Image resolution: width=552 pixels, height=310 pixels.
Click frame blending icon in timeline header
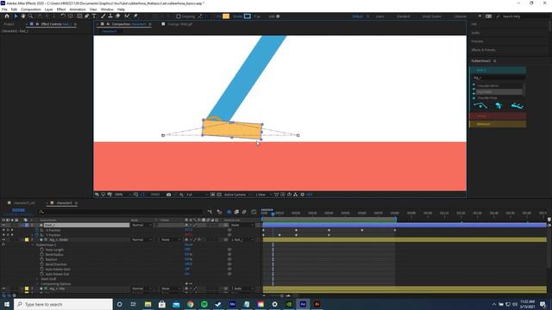[236, 212]
